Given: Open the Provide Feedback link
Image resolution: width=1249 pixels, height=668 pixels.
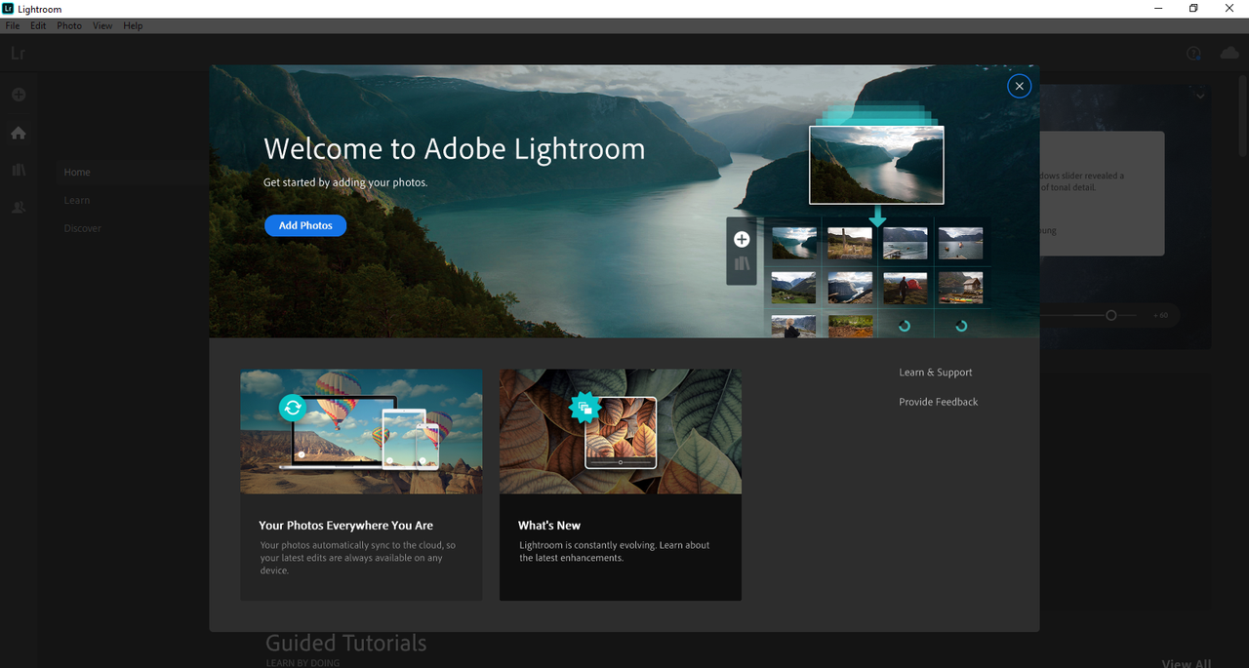Looking at the screenshot, I should pyautogui.click(x=939, y=402).
